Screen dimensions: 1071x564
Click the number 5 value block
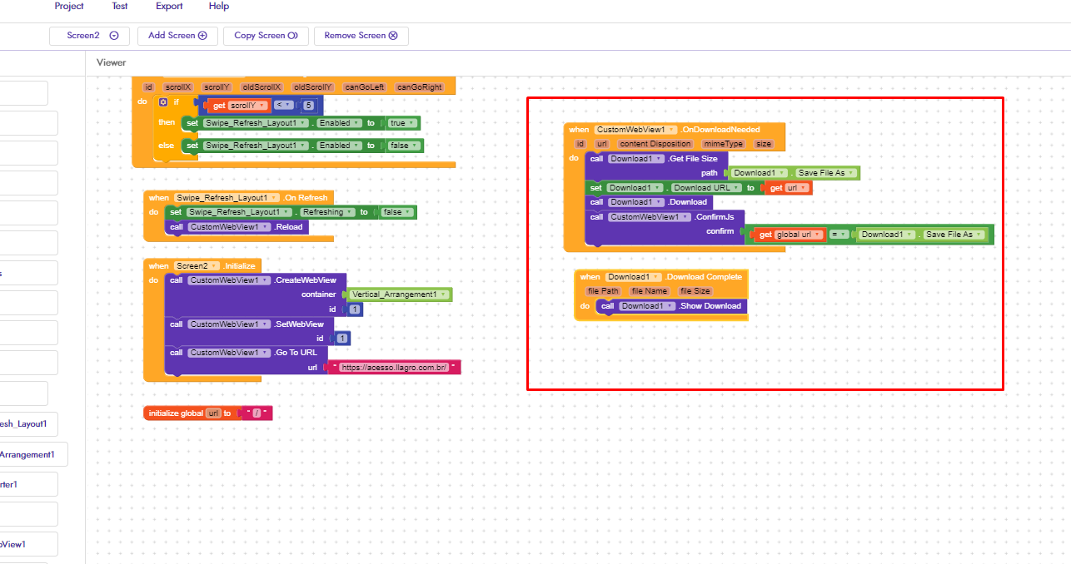(309, 106)
